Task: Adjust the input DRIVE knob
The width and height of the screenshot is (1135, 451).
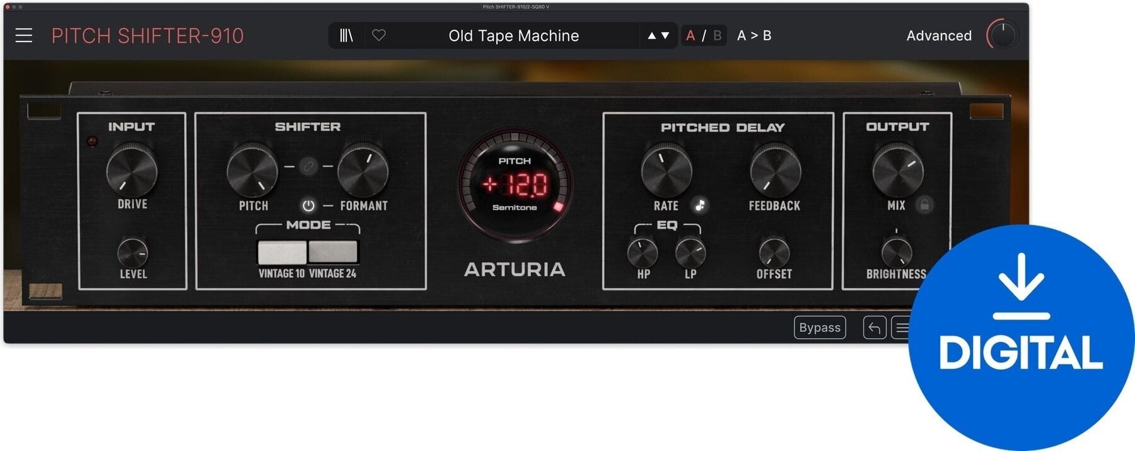Action: click(132, 170)
